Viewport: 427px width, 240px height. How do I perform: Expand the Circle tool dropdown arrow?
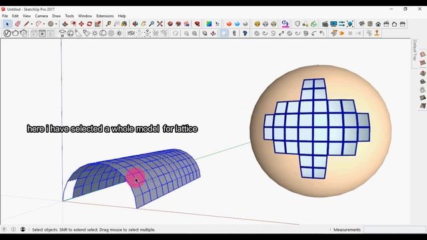point(56,24)
